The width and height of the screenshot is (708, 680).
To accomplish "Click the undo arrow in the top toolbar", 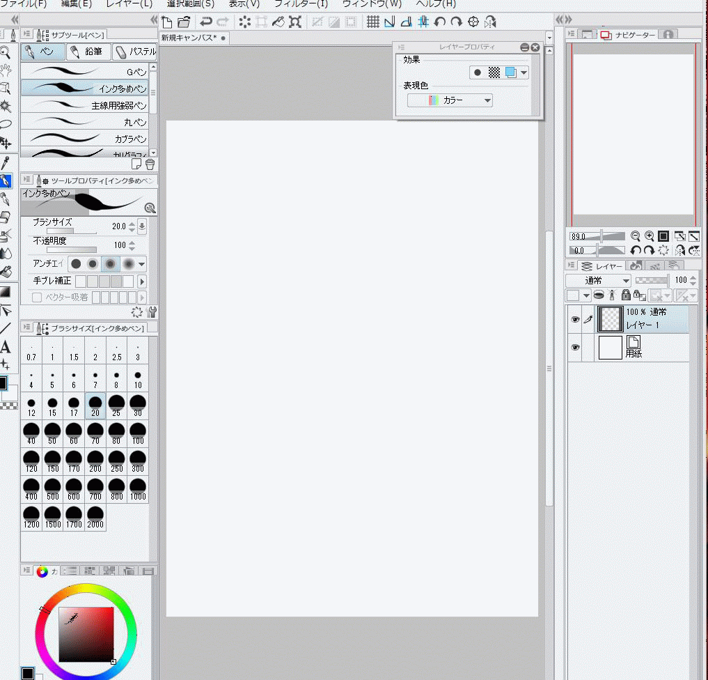I will [x=205, y=22].
